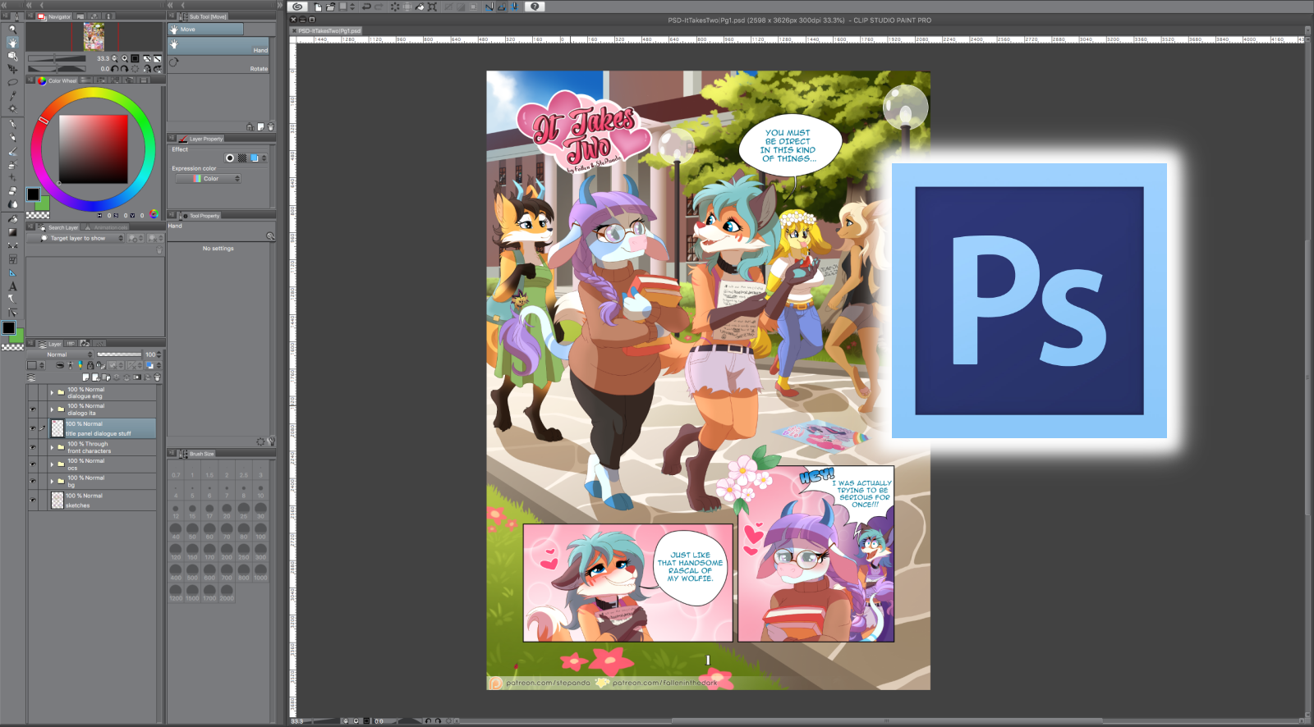Show the dialogue eng layer folder

pos(33,393)
